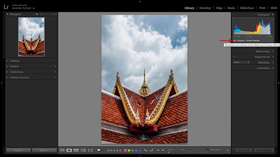
Task: Apply the red color label
Action: click(x=125, y=150)
